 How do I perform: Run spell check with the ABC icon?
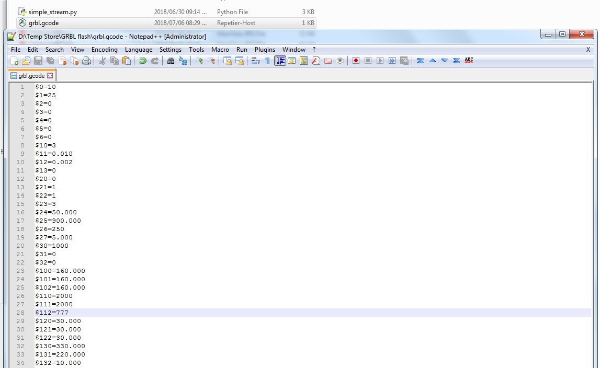(x=469, y=61)
